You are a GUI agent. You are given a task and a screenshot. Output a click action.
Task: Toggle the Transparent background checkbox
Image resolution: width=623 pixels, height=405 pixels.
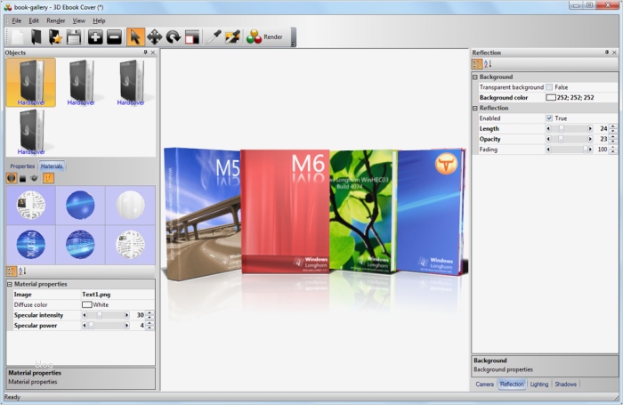(549, 87)
